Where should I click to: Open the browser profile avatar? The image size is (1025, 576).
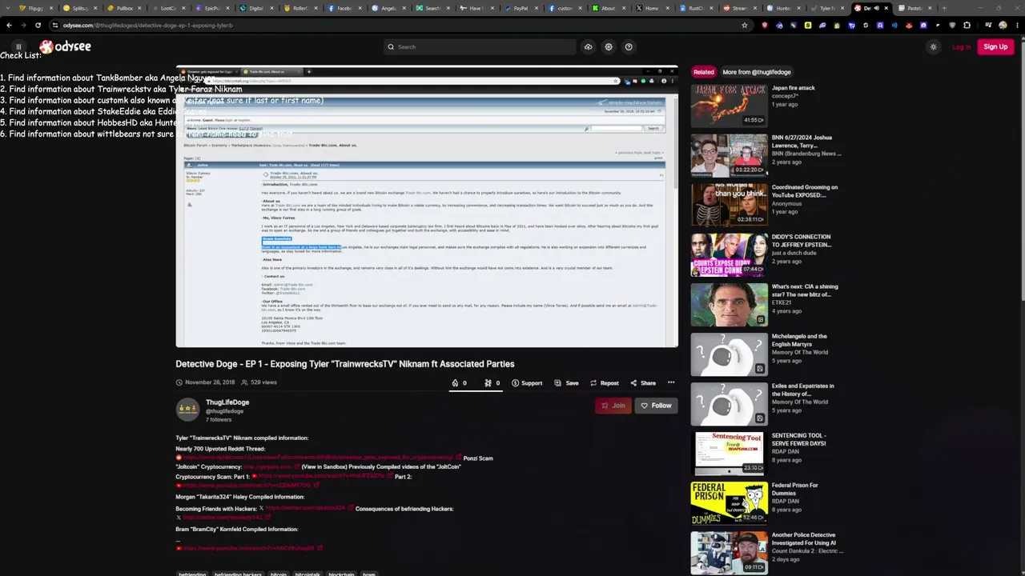(1002, 25)
